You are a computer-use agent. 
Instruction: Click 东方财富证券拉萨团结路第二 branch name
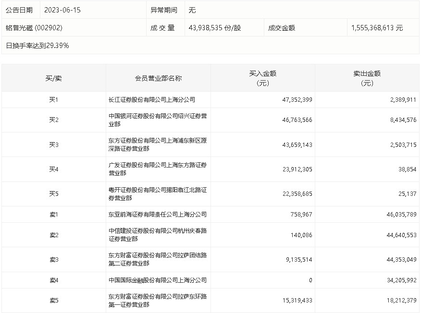pos(158,259)
